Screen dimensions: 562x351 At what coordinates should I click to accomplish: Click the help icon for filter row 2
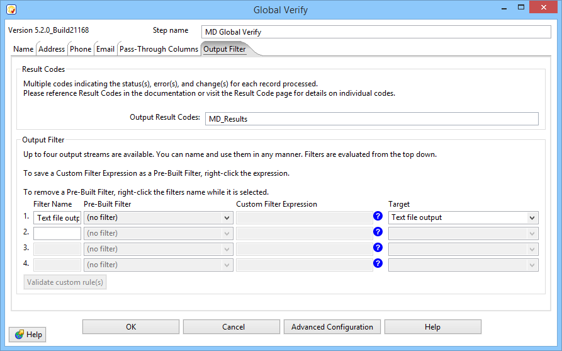tap(378, 232)
